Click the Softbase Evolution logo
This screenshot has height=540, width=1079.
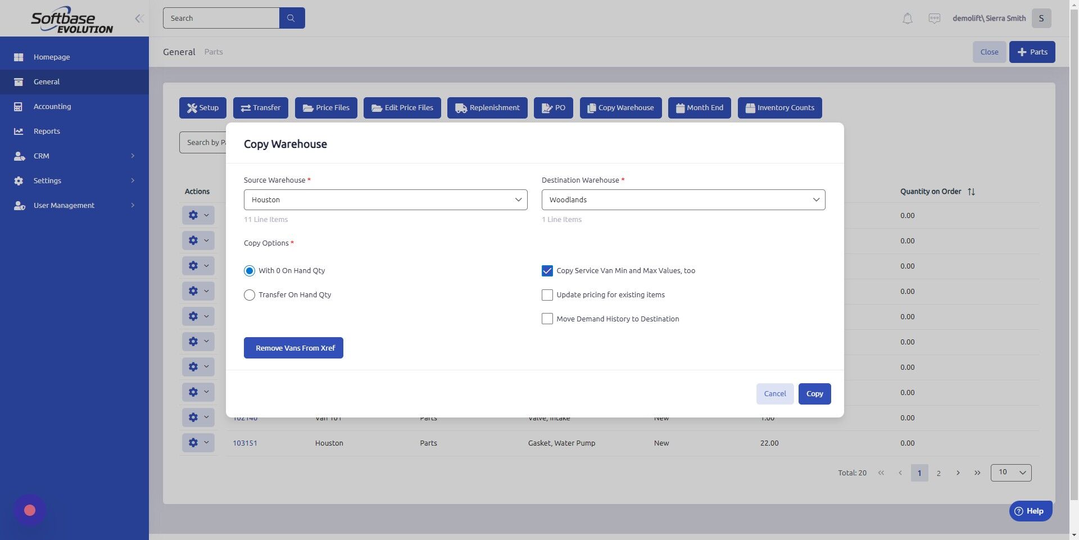click(72, 20)
